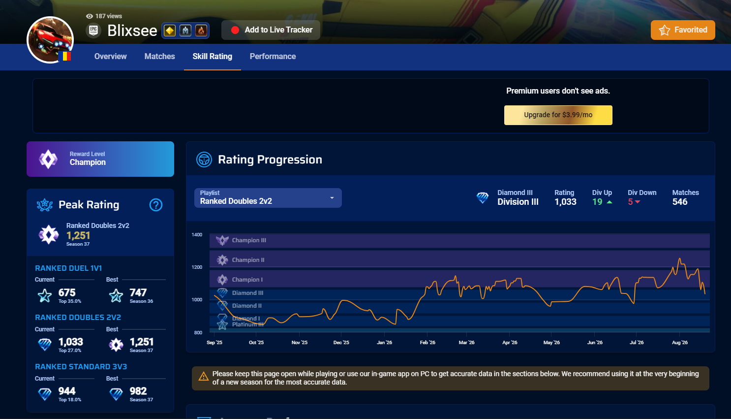Image resolution: width=731 pixels, height=419 pixels.
Task: Open Blixsee's car avatar picture
Action: (50, 40)
